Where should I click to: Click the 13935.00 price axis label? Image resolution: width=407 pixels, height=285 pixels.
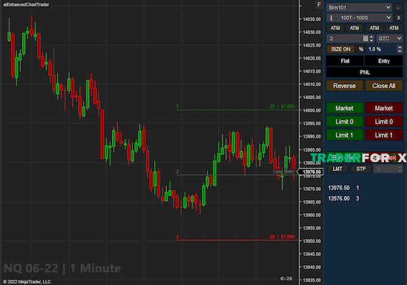[312, 280]
